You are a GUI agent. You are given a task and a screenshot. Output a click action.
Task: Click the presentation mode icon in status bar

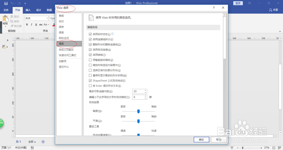tap(232, 148)
